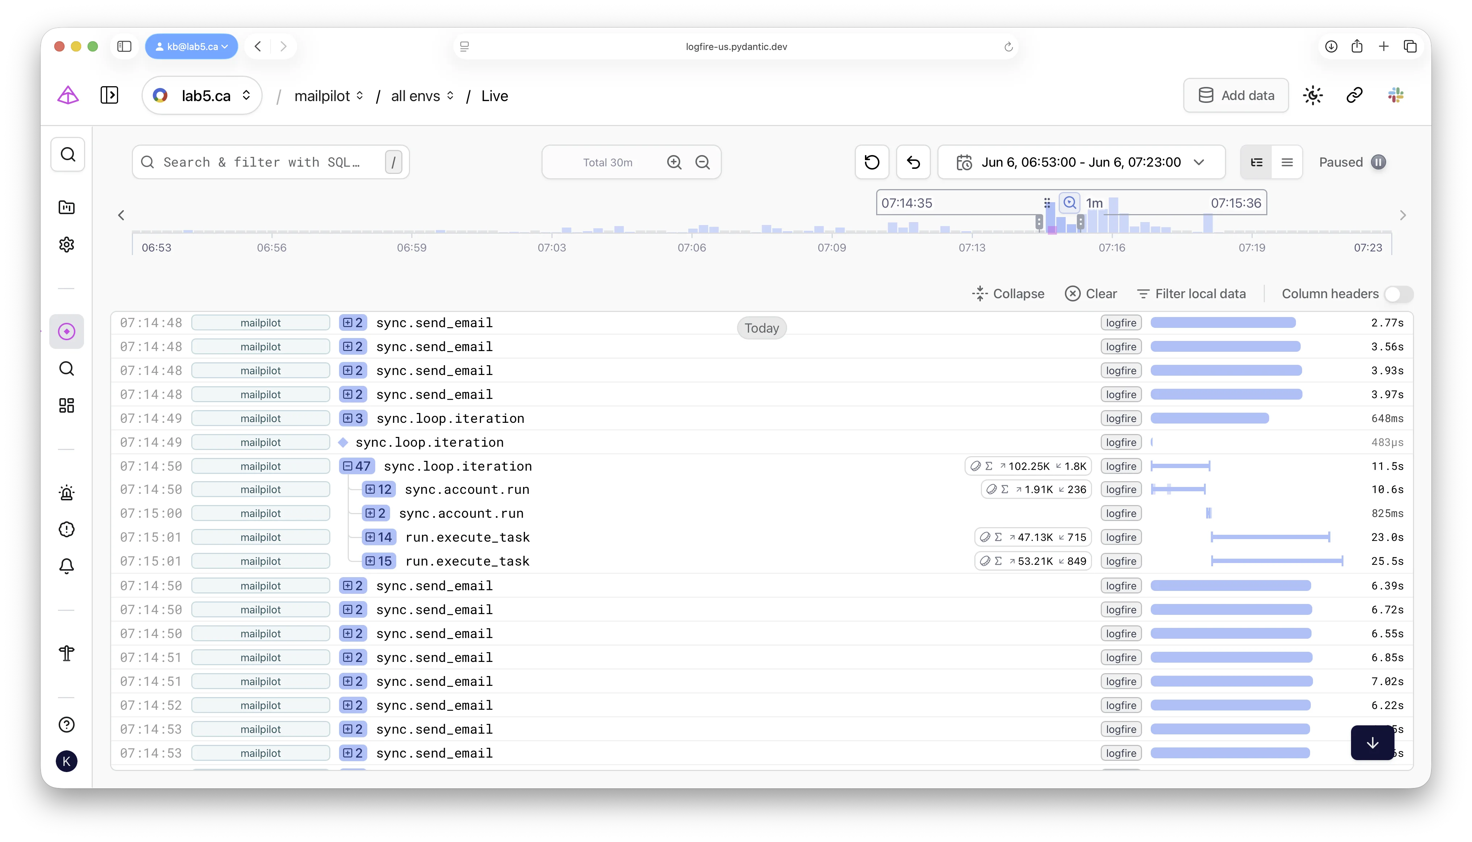Open the Live view radar icon in sidebar
The image size is (1472, 842).
coord(67,332)
